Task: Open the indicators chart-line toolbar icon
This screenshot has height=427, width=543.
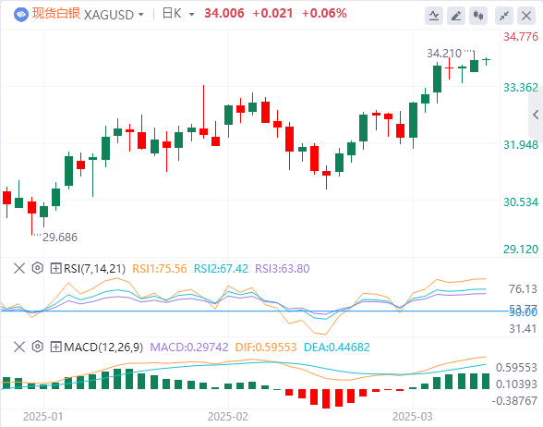Action: (x=434, y=16)
